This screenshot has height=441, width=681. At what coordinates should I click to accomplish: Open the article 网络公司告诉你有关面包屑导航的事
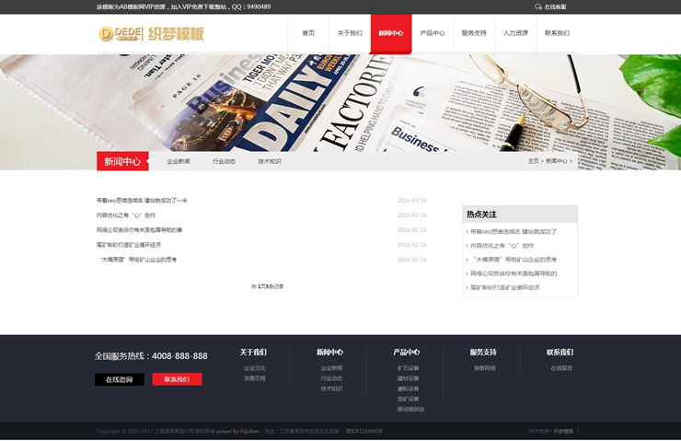(x=139, y=230)
